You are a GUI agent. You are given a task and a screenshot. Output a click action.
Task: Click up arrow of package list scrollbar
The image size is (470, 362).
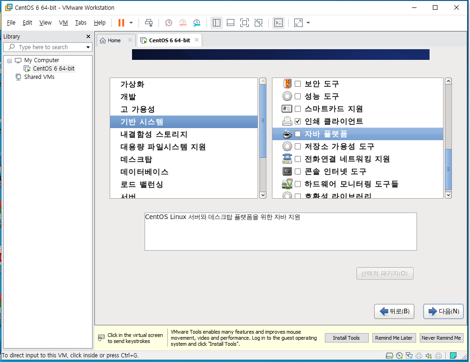point(449,81)
